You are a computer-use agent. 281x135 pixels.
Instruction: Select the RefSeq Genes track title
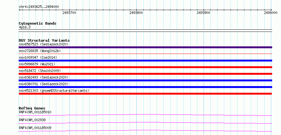click(32, 108)
